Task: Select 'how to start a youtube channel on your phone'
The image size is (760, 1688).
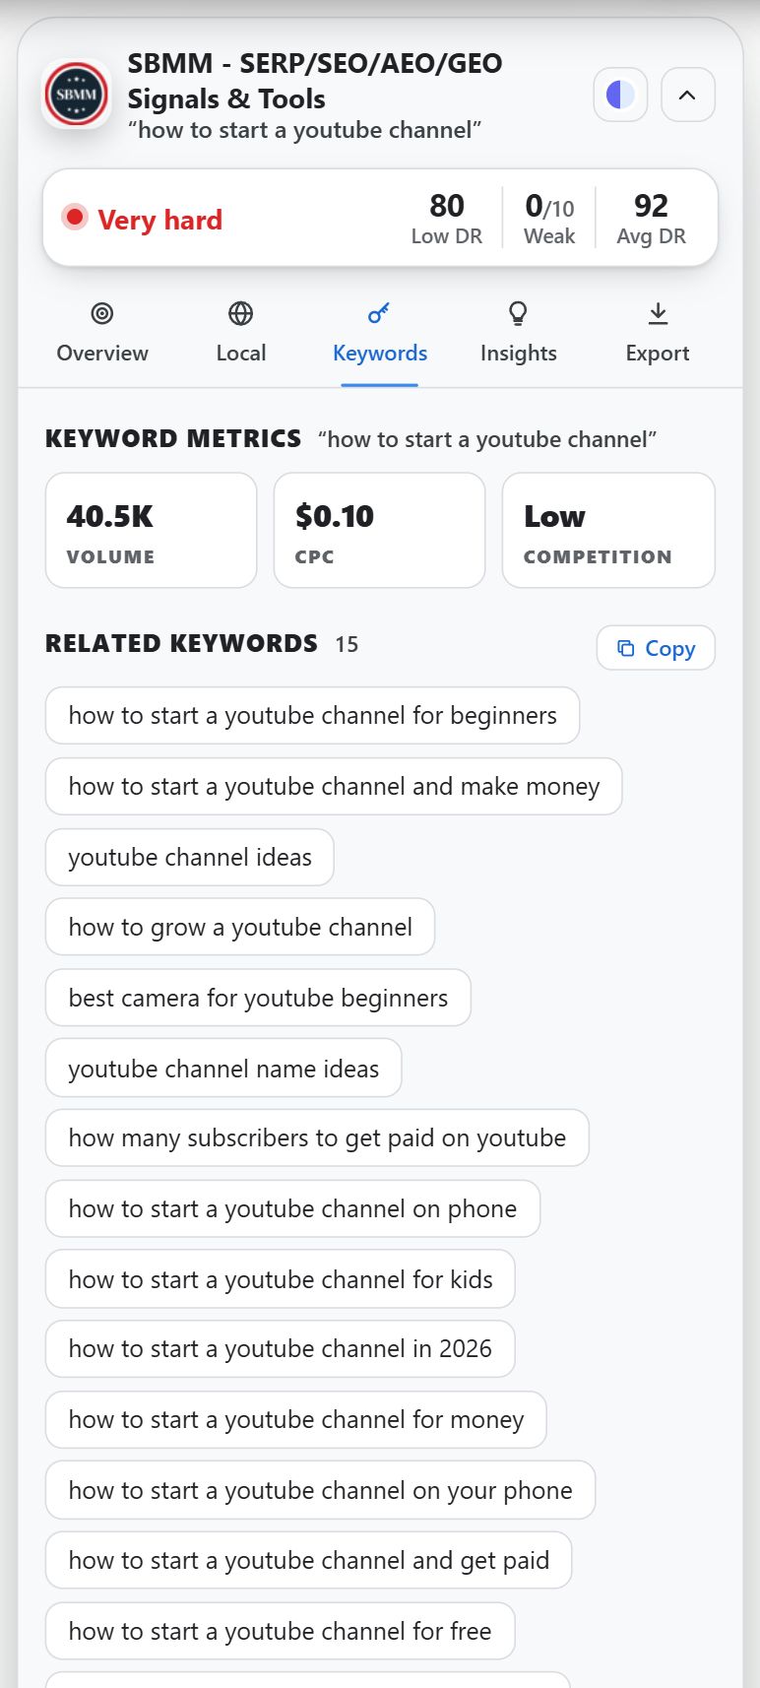Action: tap(320, 1490)
